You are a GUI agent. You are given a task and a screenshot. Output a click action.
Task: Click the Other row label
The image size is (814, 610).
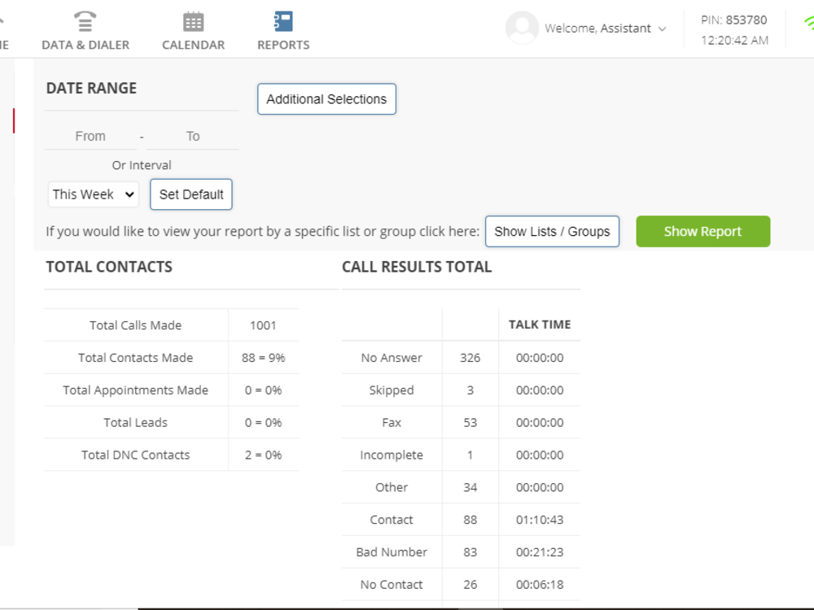(392, 487)
